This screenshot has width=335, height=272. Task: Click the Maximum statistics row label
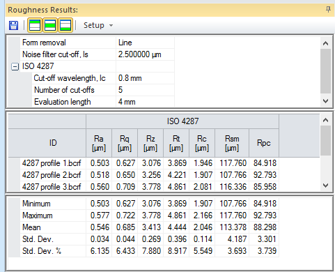coord(38,216)
